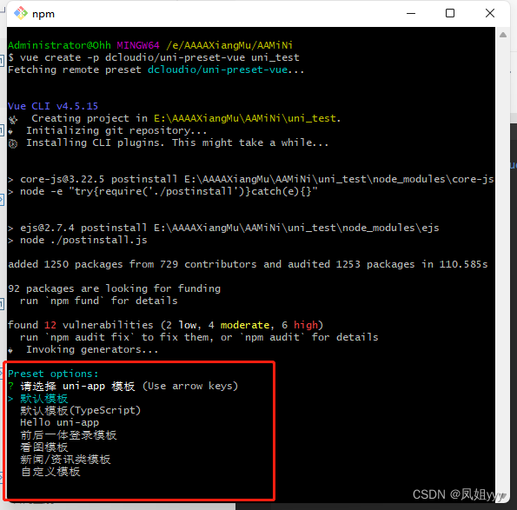517x510 pixels.
Task: Click the 'run npm fund for details' line
Action: (98, 301)
